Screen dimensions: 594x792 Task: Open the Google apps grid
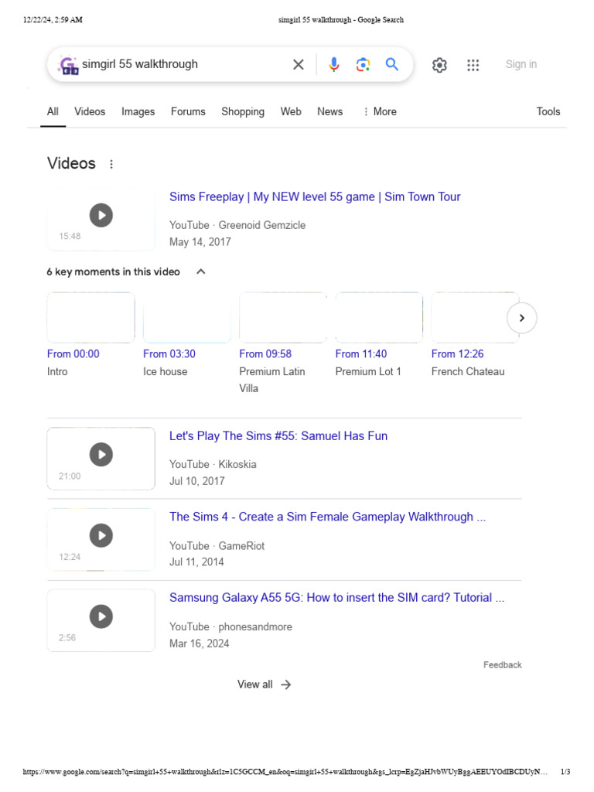(473, 65)
